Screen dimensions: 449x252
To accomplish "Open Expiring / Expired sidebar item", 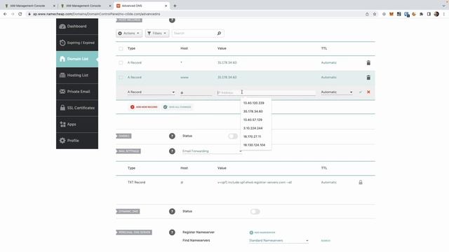I will (x=77, y=43).
